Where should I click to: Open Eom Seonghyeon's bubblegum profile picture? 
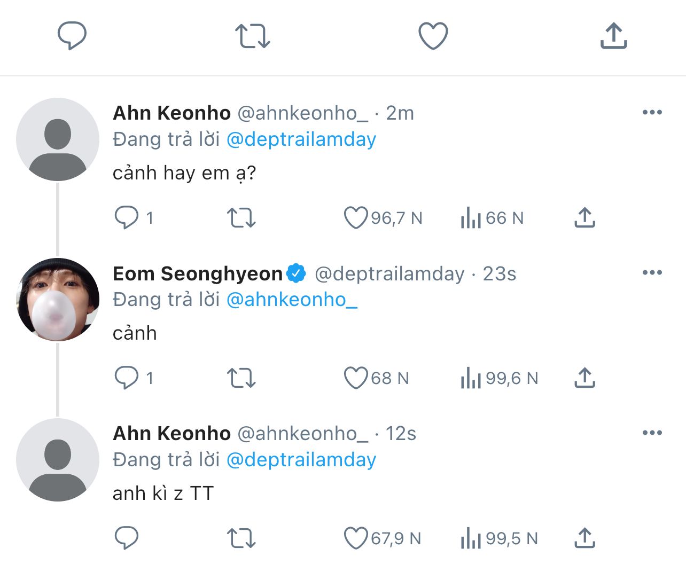tap(58, 299)
